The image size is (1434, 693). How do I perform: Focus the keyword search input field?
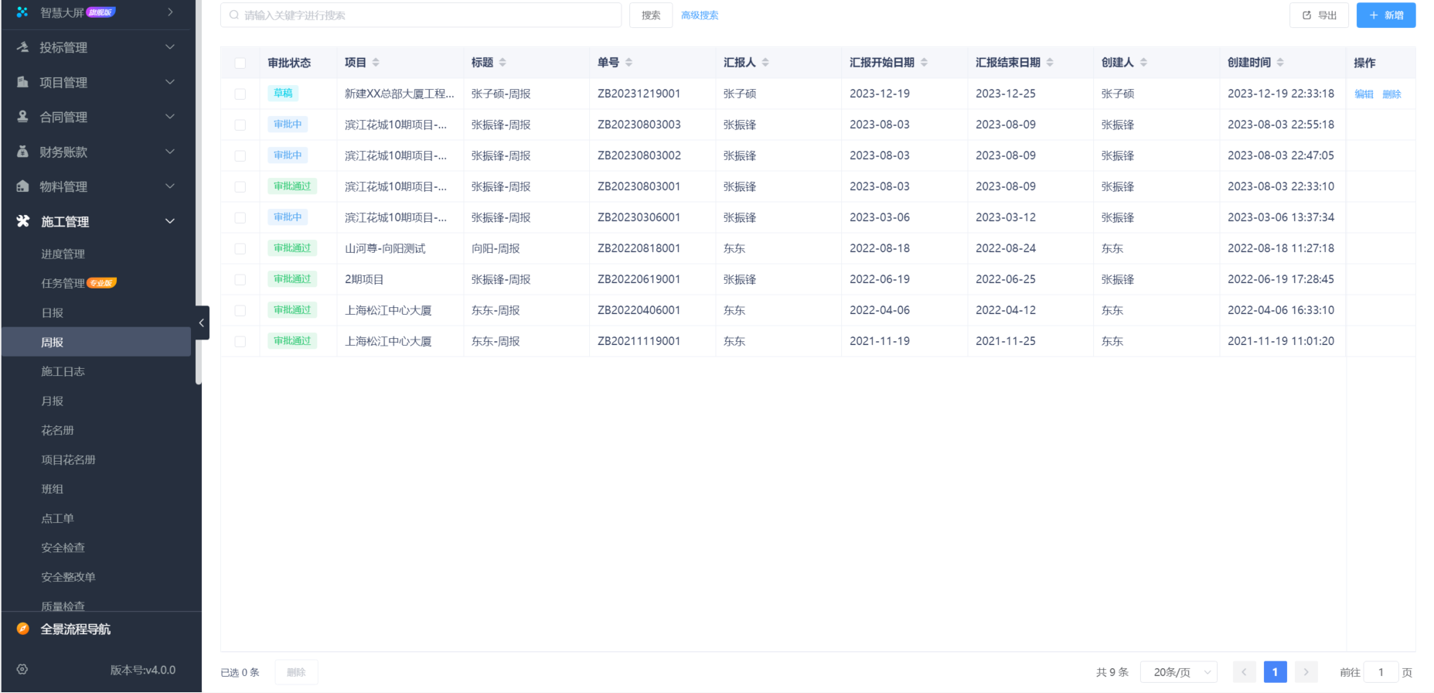421,15
